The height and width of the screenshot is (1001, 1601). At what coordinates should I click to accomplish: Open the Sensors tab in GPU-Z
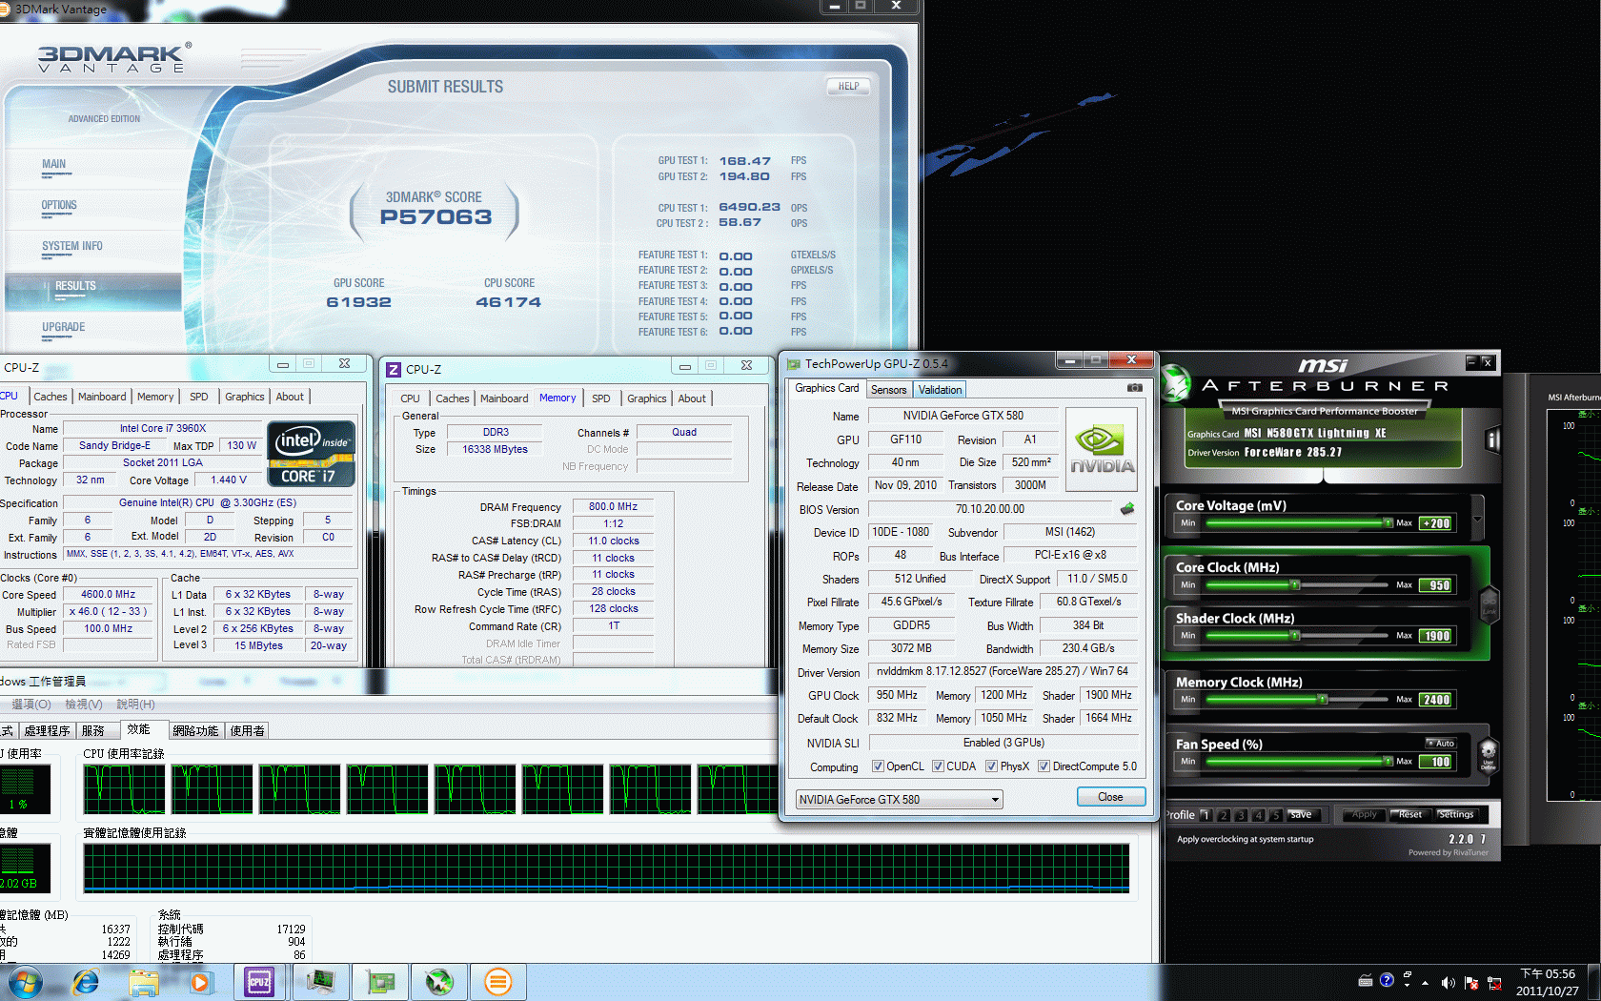(888, 390)
